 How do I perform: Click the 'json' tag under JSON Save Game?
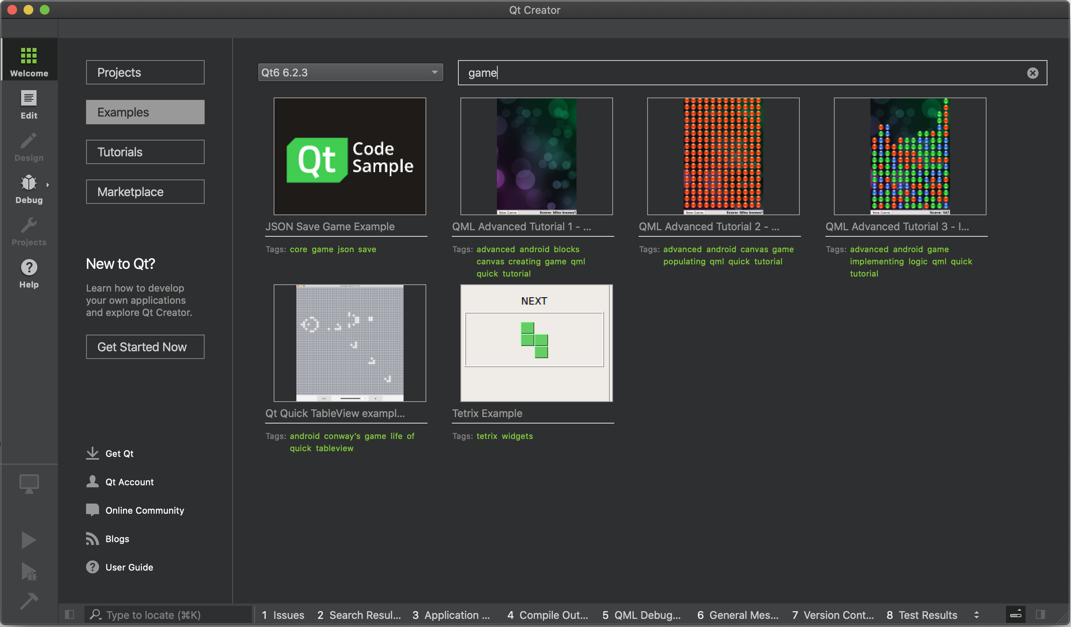(x=345, y=249)
